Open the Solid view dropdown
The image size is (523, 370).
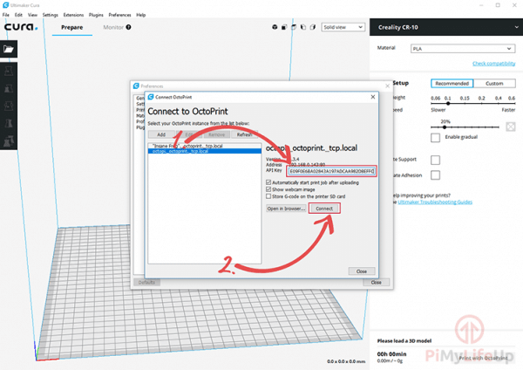[x=343, y=27]
